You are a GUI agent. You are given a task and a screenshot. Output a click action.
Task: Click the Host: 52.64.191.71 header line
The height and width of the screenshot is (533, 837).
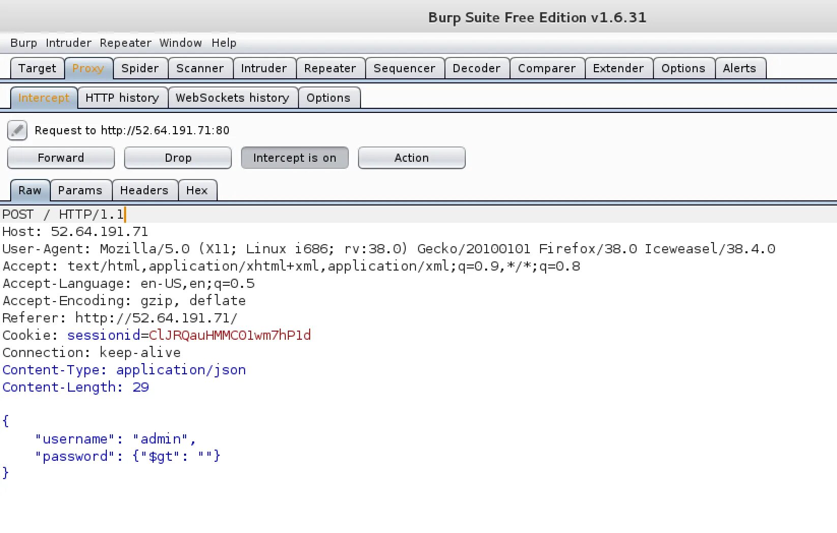click(x=75, y=232)
